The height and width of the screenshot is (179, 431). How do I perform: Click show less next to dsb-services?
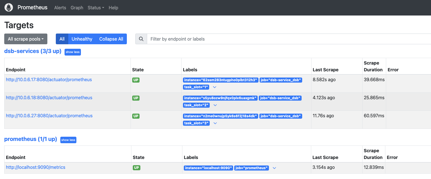coord(73,52)
